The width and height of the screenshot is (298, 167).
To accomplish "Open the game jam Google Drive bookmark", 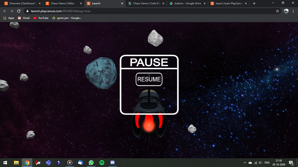I will click(67, 18).
